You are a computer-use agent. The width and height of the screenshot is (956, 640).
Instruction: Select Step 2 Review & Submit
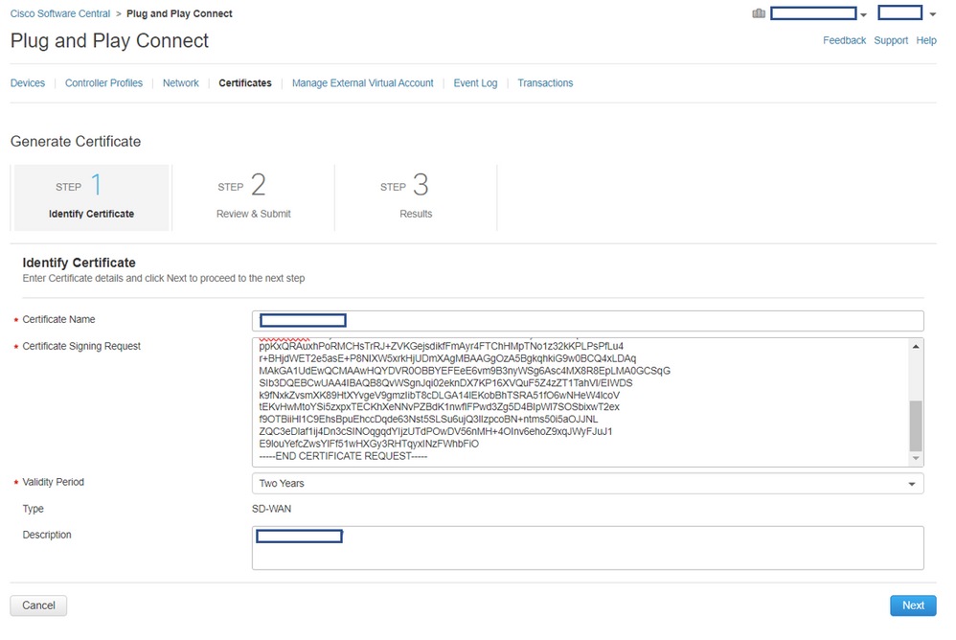(254, 197)
